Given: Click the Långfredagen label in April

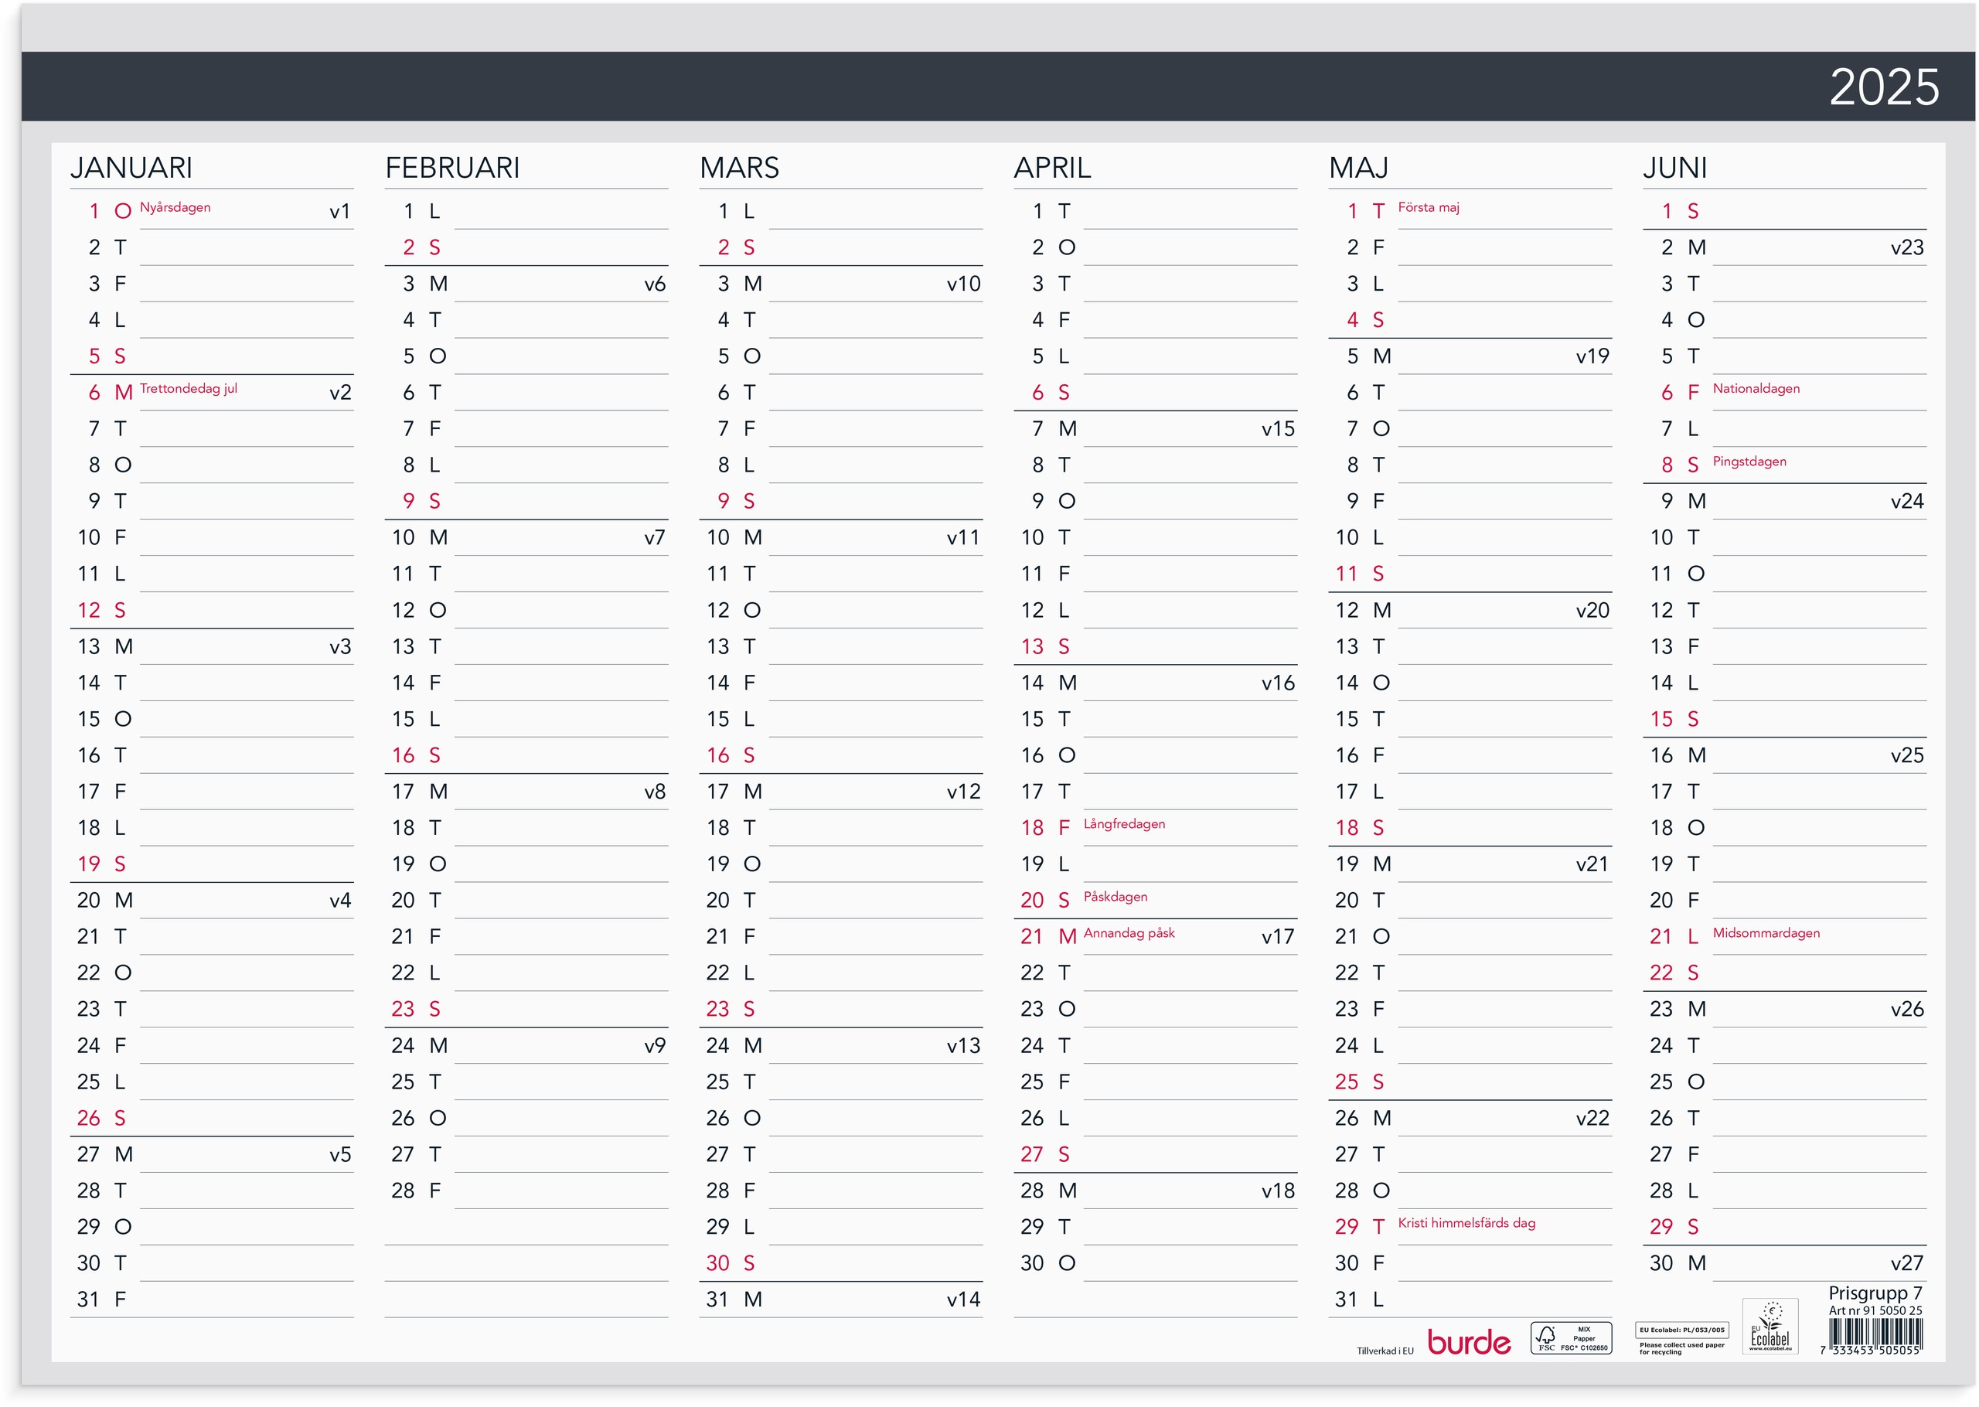Looking at the screenshot, I should click(x=1123, y=824).
